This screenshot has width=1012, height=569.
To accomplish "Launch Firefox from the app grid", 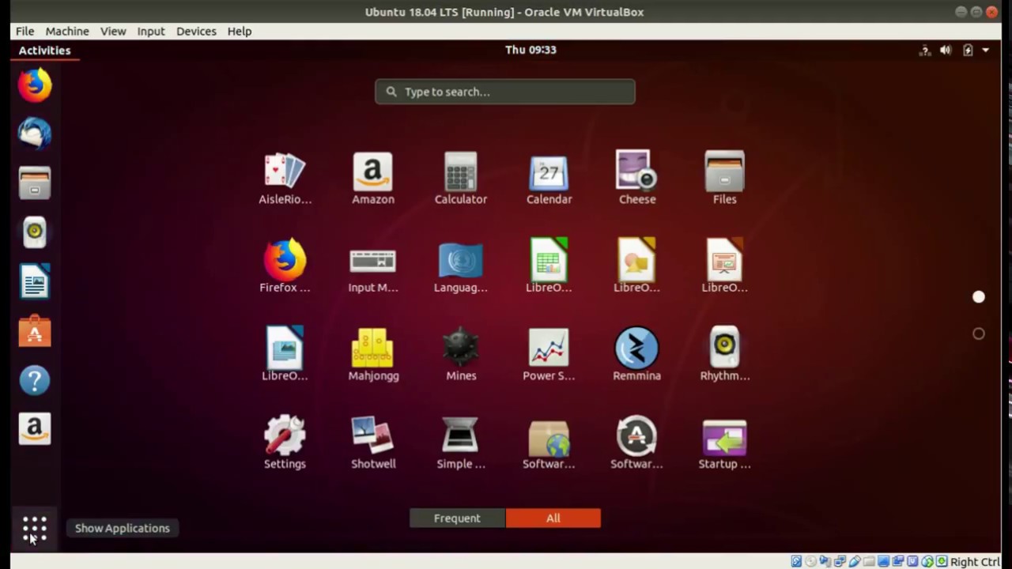I will tap(285, 266).
